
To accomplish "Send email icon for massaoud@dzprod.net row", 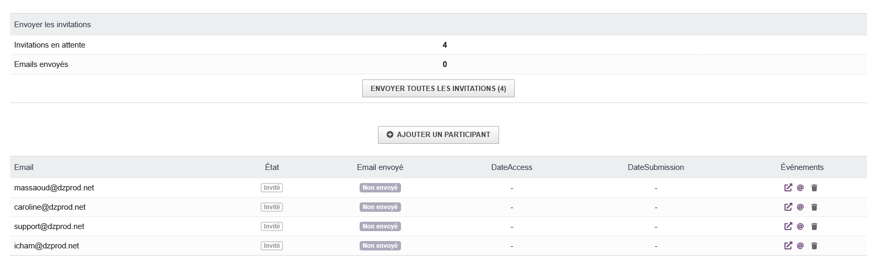I will coord(800,188).
